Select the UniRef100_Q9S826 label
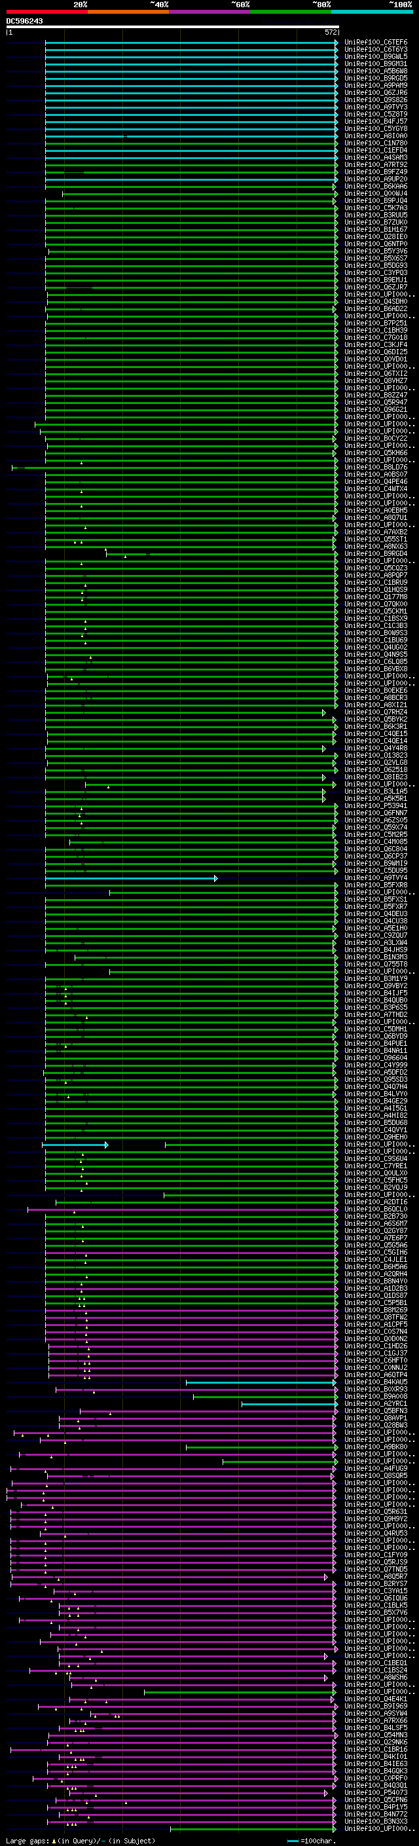419x1846 pixels. coord(375,100)
